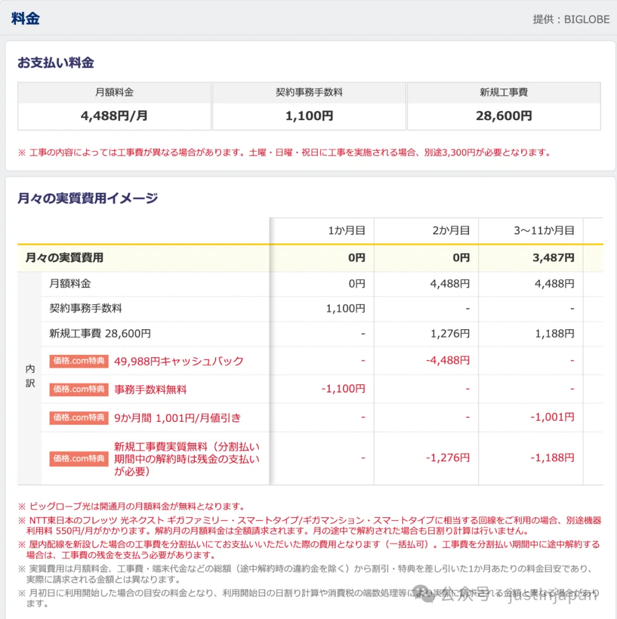The width and height of the screenshot is (617, 619).
Task: Select the -1,188円 discount value
Action: pyautogui.click(x=552, y=458)
